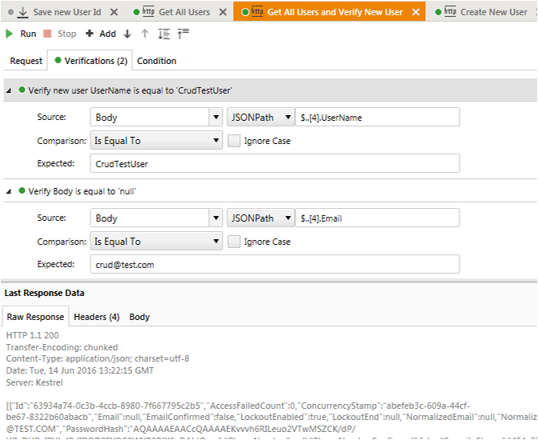Open the Headers (4) response tab

click(x=96, y=317)
